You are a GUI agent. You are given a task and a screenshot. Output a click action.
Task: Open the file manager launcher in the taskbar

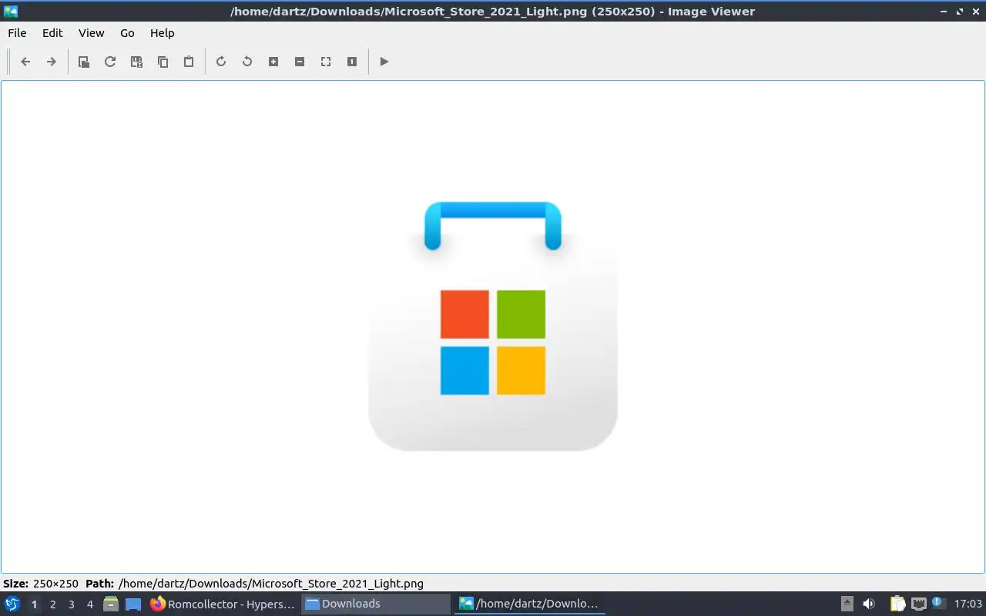click(111, 604)
